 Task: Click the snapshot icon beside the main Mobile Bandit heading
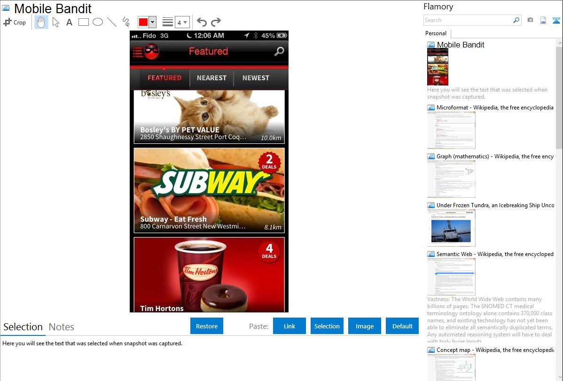(x=6, y=8)
